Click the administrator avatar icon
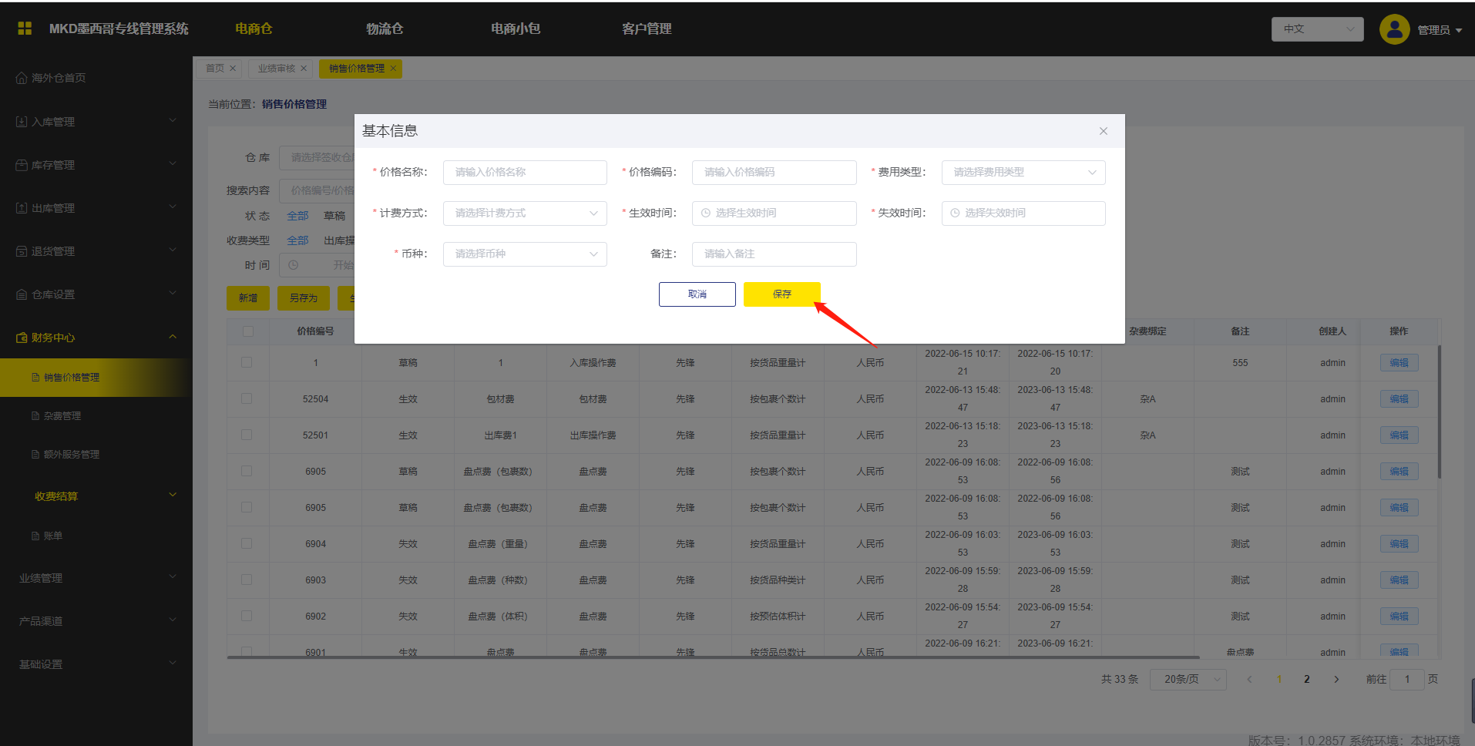 pyautogui.click(x=1394, y=29)
